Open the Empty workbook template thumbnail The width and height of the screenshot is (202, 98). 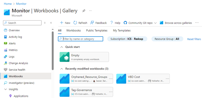pyautogui.click(x=64, y=57)
